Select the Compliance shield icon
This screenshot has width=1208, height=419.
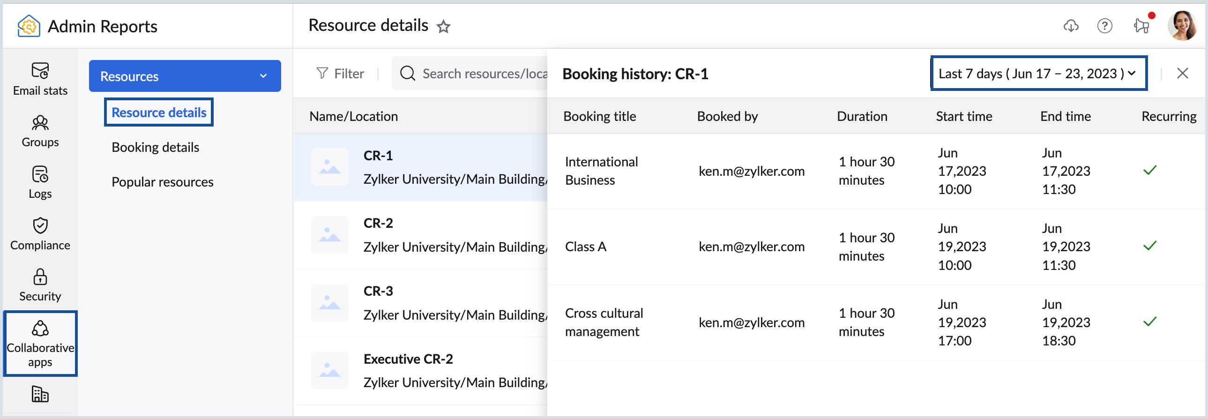(x=40, y=226)
